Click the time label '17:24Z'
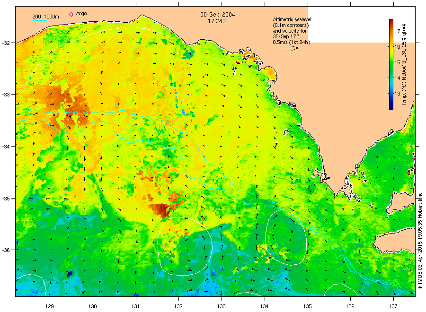Viewport: 426px width, 312px height. [217, 21]
